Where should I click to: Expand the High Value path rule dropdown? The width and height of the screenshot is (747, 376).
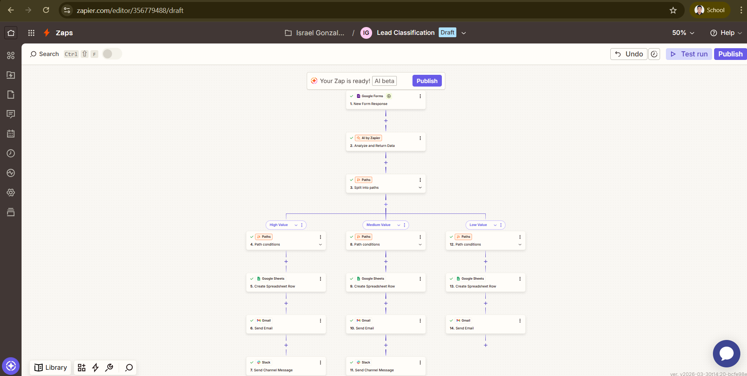297,225
